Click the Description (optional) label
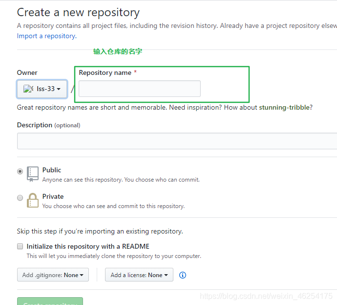The image size is (337, 305). [48, 125]
